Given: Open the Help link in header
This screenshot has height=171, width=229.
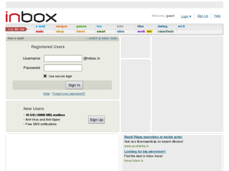Looking at the screenshot, I should click(x=217, y=16).
